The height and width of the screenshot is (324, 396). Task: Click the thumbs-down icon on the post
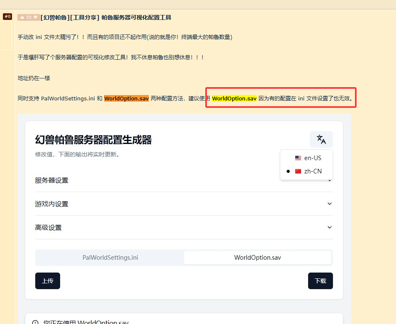(36, 17)
